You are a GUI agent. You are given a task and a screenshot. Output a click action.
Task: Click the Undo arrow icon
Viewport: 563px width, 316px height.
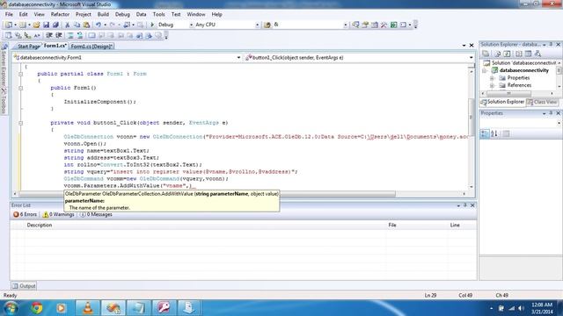(99, 25)
